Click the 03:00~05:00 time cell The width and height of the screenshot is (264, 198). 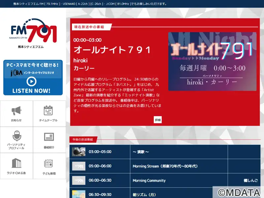(x=100, y=152)
